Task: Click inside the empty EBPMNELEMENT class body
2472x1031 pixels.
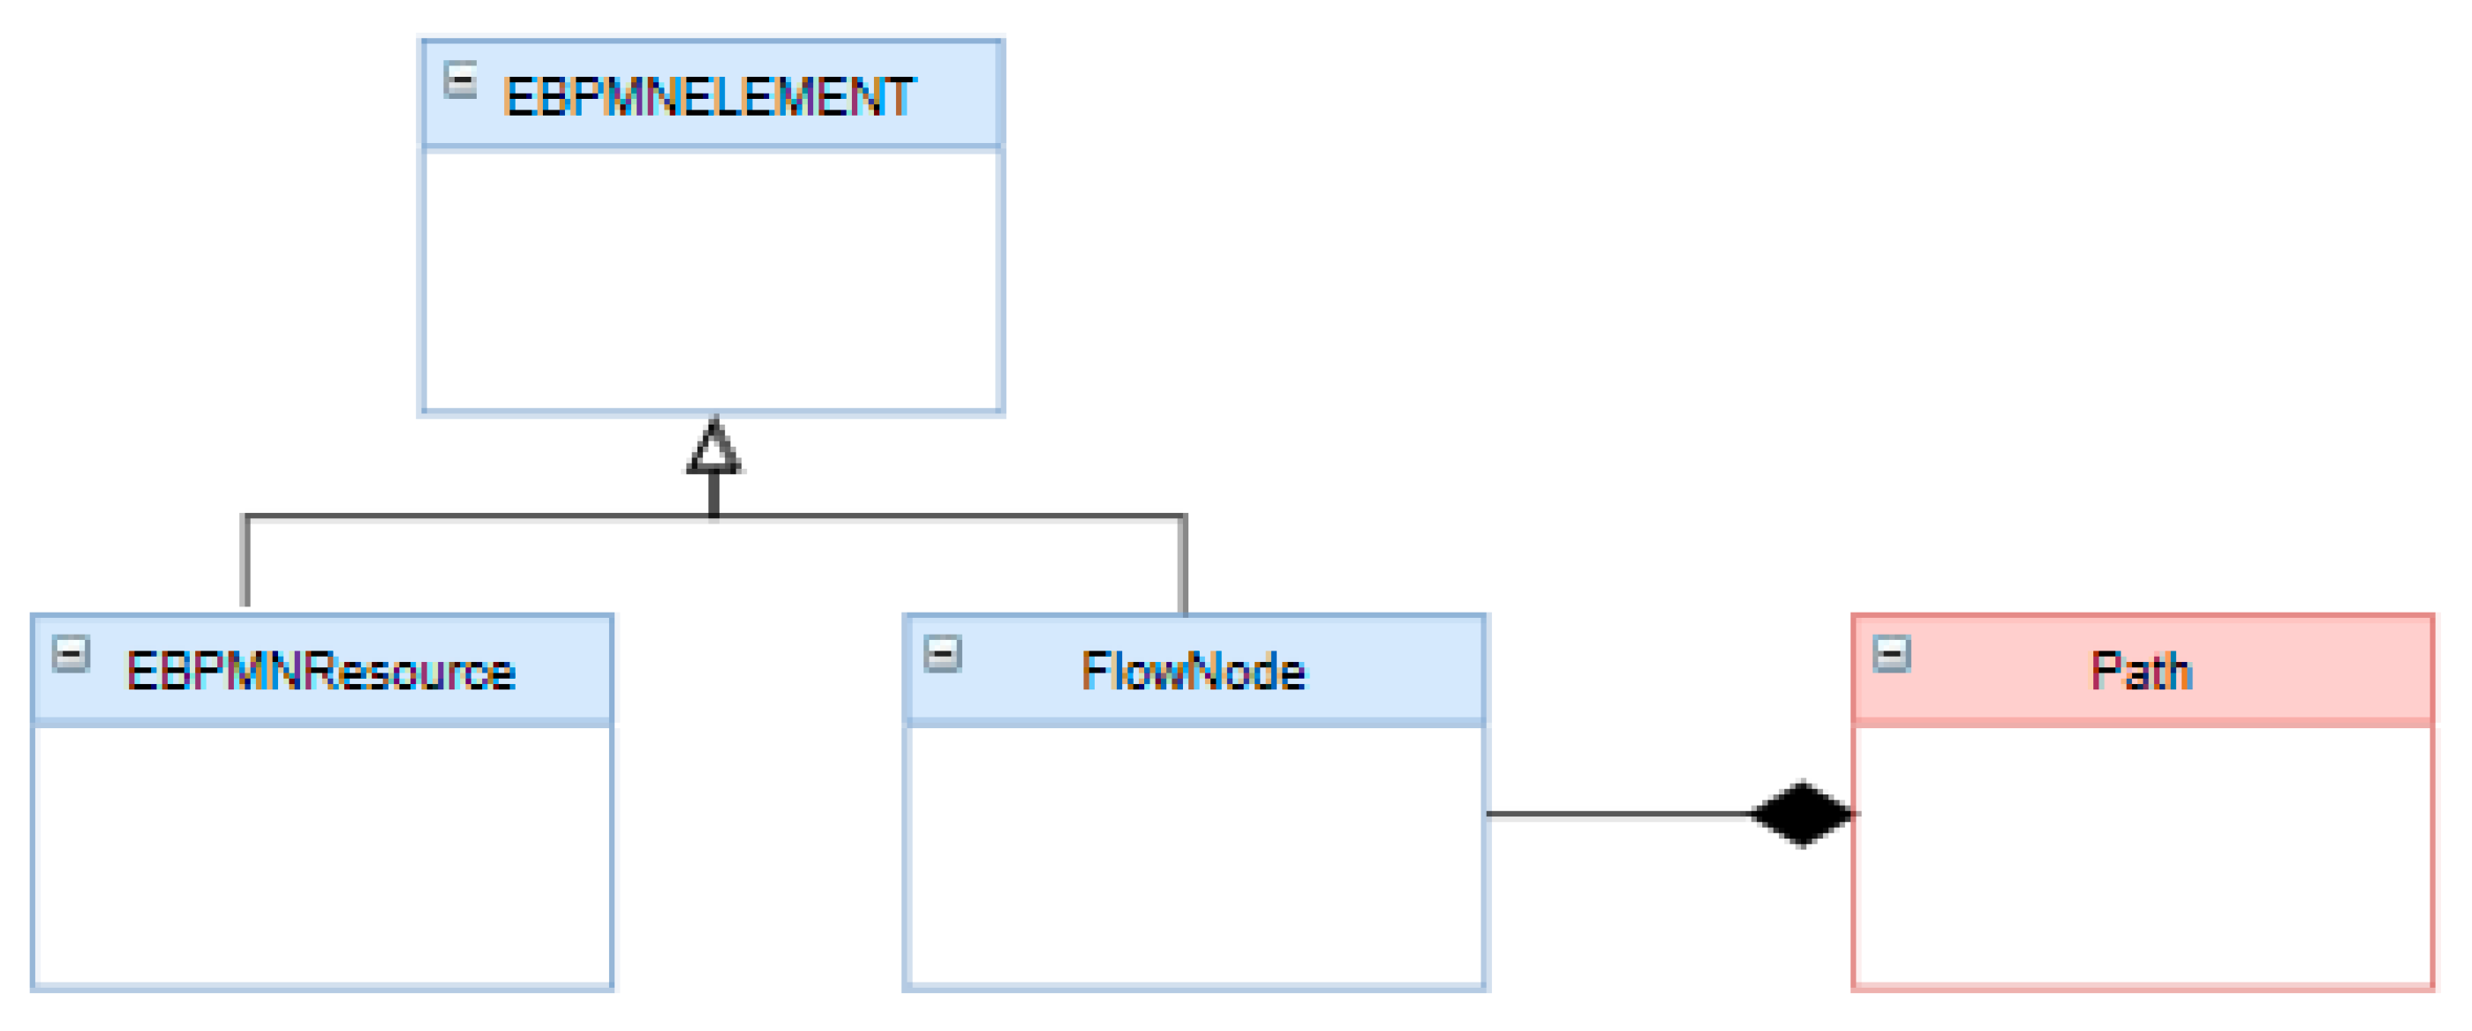Action: [711, 280]
